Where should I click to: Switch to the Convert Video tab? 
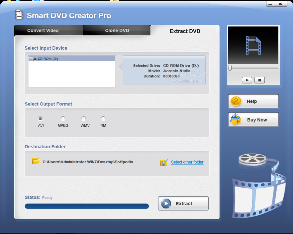click(x=49, y=30)
